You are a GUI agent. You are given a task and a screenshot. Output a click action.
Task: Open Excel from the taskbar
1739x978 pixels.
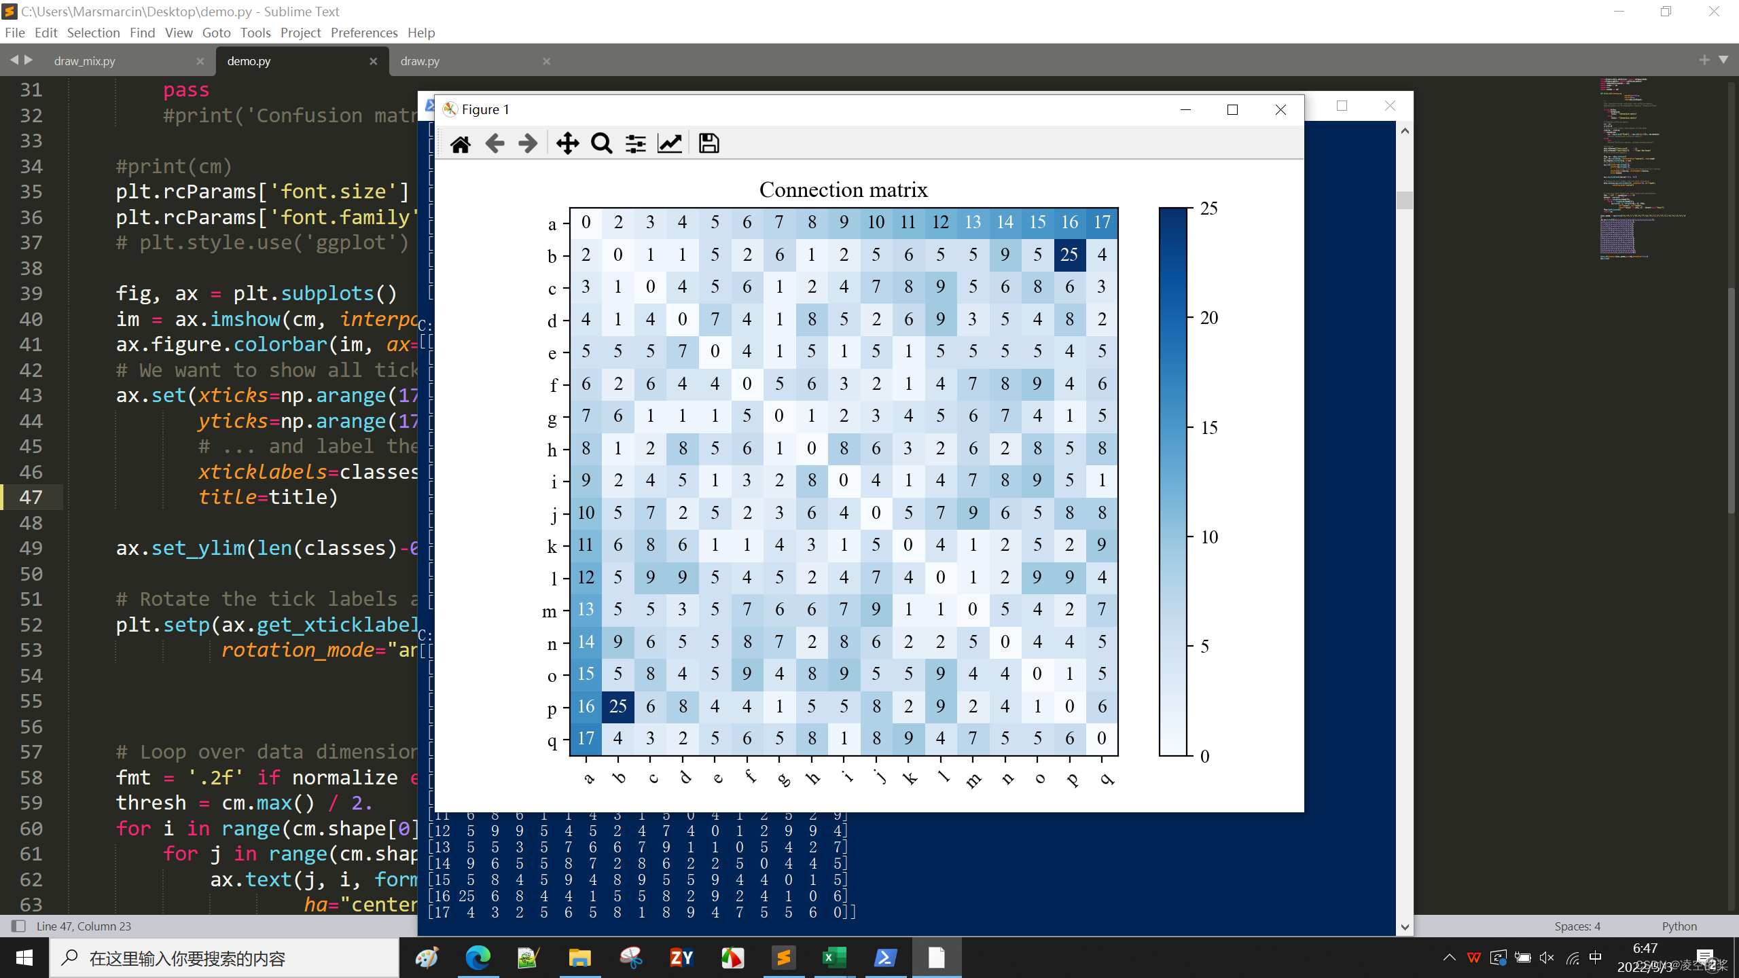click(834, 958)
